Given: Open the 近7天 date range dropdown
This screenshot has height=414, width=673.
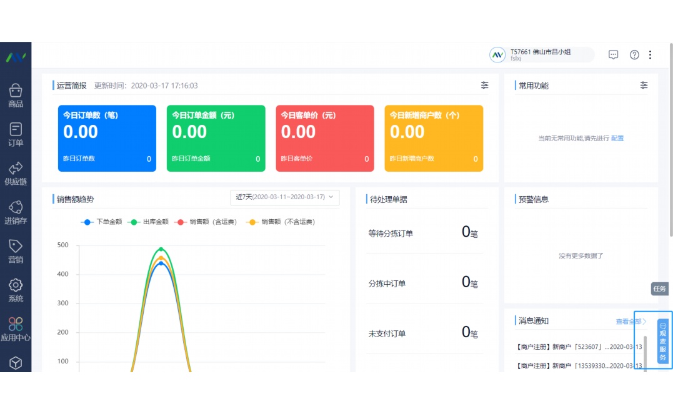Looking at the screenshot, I should point(284,197).
